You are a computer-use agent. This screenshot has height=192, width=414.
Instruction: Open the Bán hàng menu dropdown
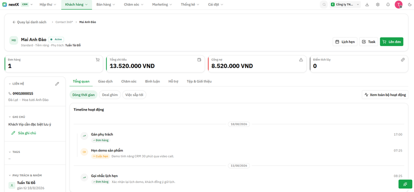coord(105,4)
